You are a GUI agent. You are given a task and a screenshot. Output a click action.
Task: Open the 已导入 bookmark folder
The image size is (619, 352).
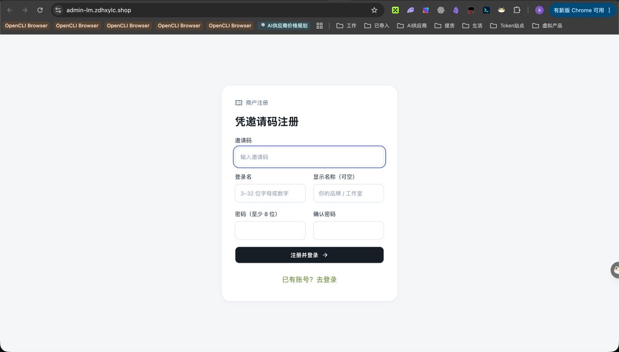click(376, 26)
